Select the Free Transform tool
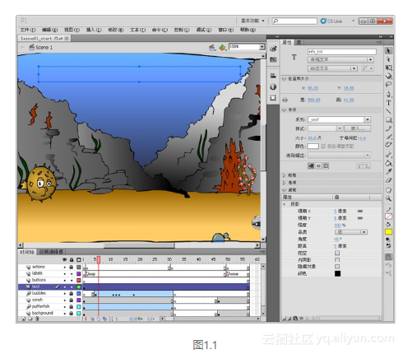This screenshot has height=354, width=403. (388, 68)
